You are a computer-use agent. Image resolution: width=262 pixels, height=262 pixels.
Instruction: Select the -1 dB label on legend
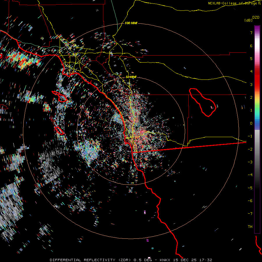[x=250, y=136]
